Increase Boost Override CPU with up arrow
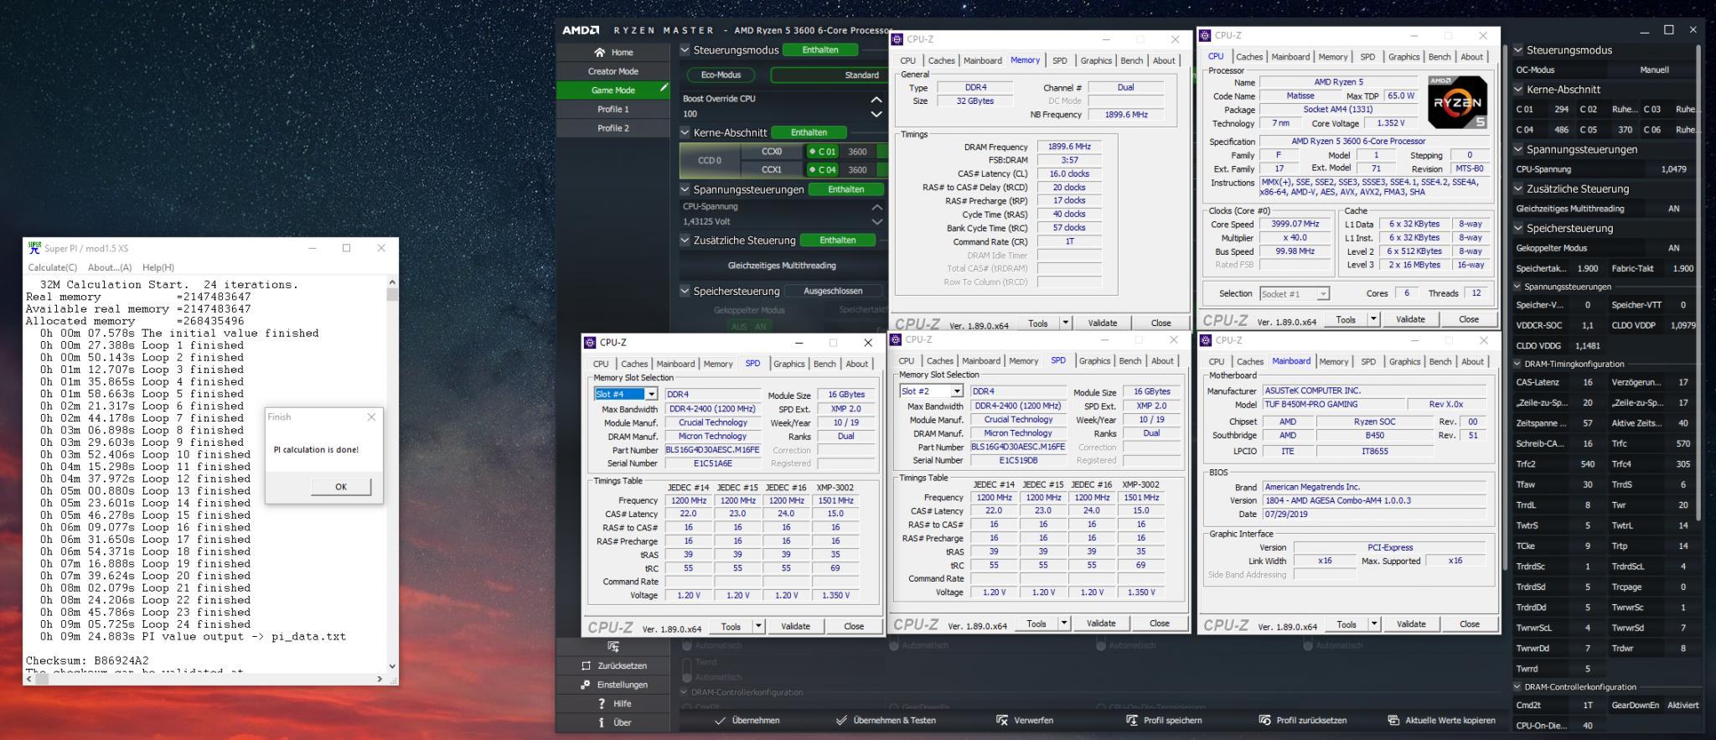The height and width of the screenshot is (740, 1716). point(876,99)
